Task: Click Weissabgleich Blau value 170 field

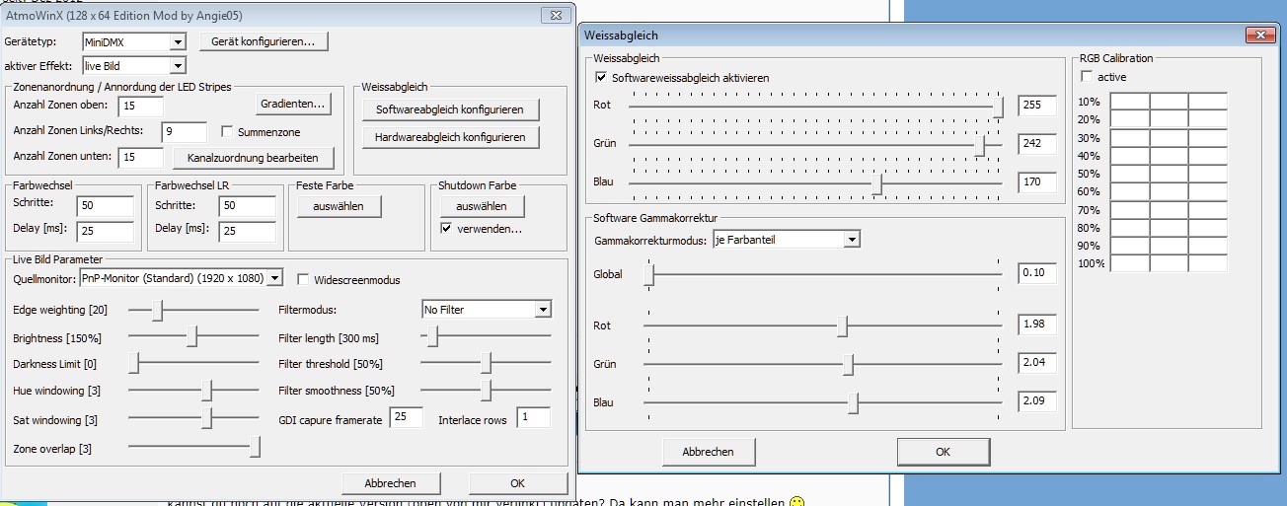Action: pyautogui.click(x=1037, y=182)
